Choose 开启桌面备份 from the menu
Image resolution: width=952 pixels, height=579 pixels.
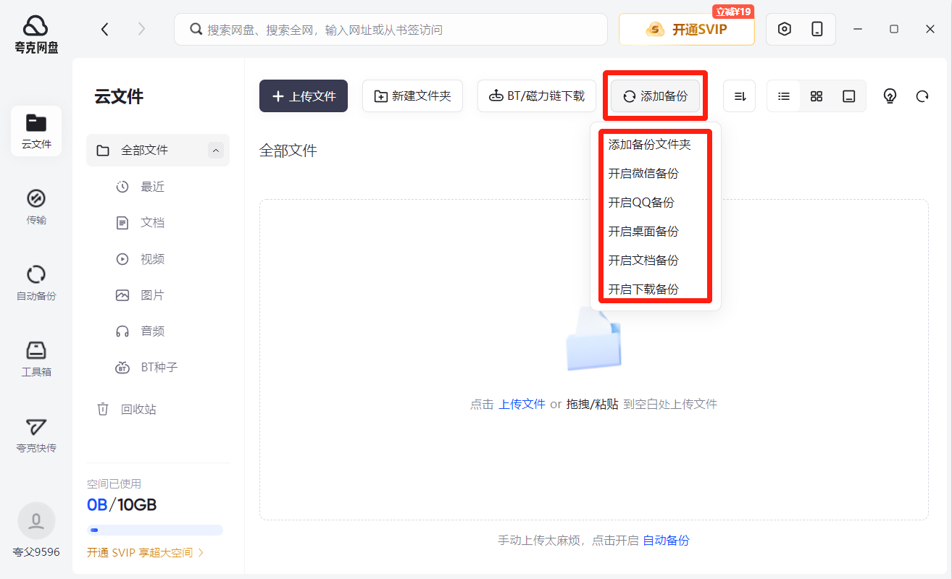coord(643,232)
